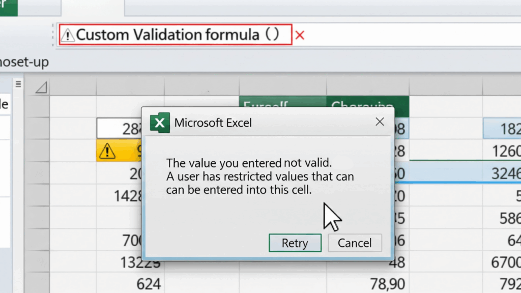
Task: Click the red X beside the validation formula
Action: point(300,35)
